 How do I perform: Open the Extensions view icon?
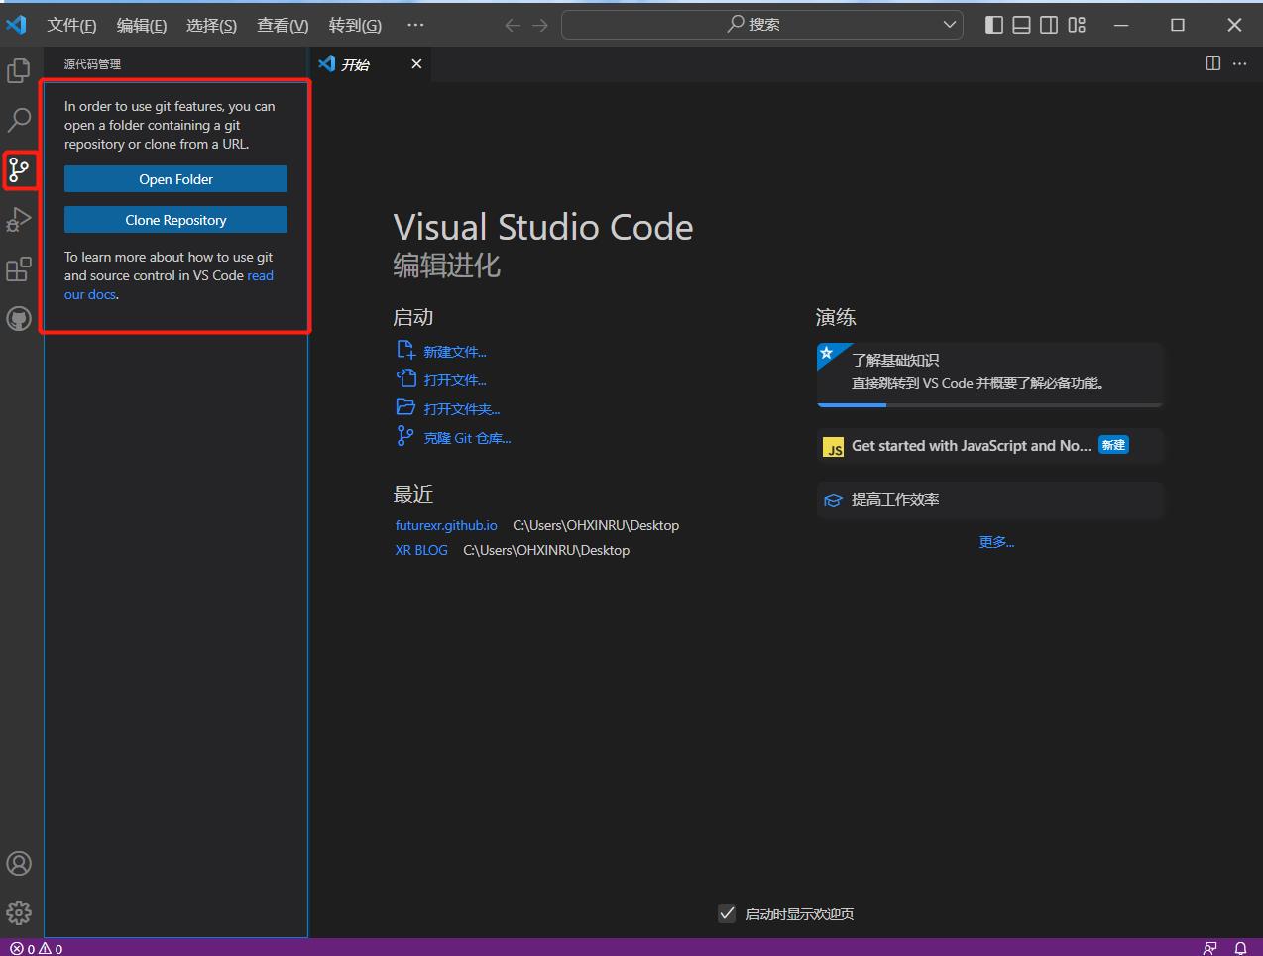coord(19,269)
